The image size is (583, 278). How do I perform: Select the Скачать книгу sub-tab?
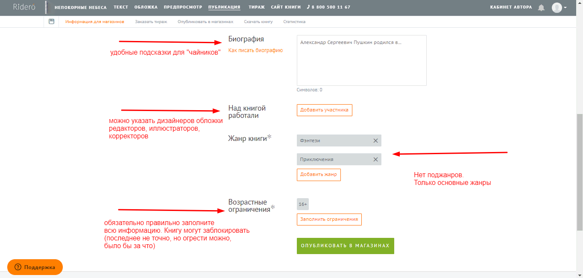pos(258,21)
